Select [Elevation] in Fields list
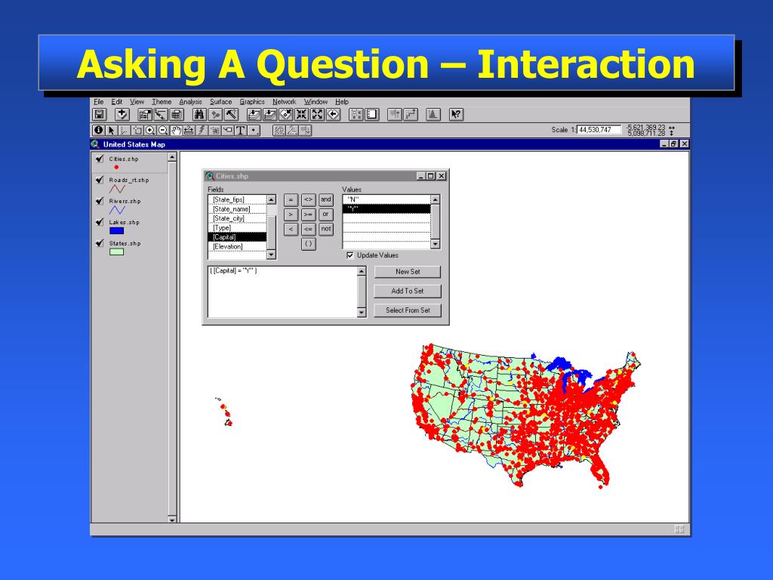Image resolution: width=773 pixels, height=580 pixels. coord(237,247)
